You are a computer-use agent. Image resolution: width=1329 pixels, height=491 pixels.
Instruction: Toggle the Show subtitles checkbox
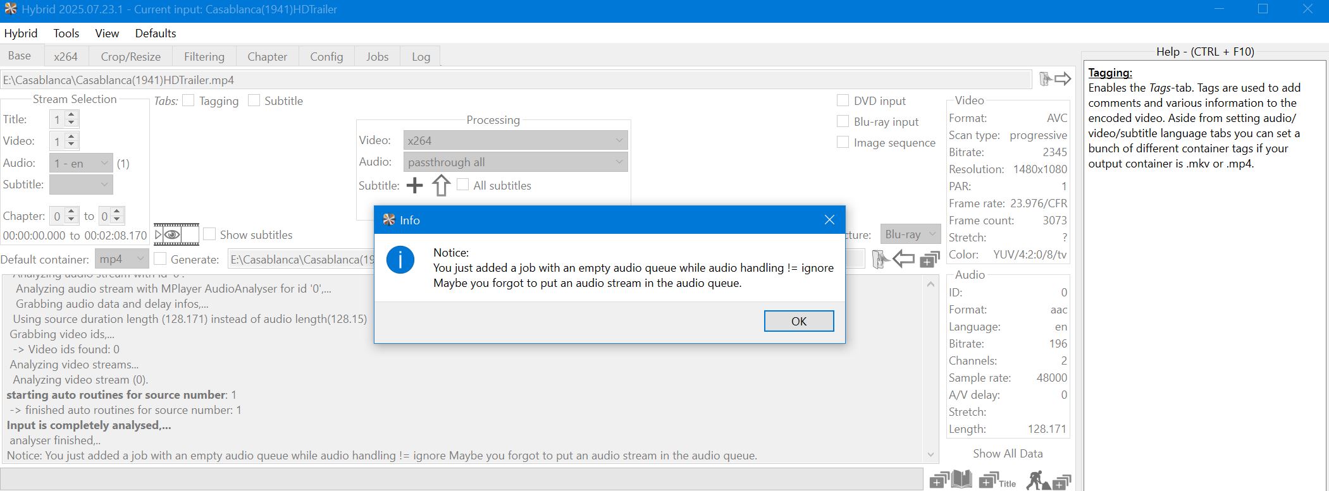(x=209, y=234)
